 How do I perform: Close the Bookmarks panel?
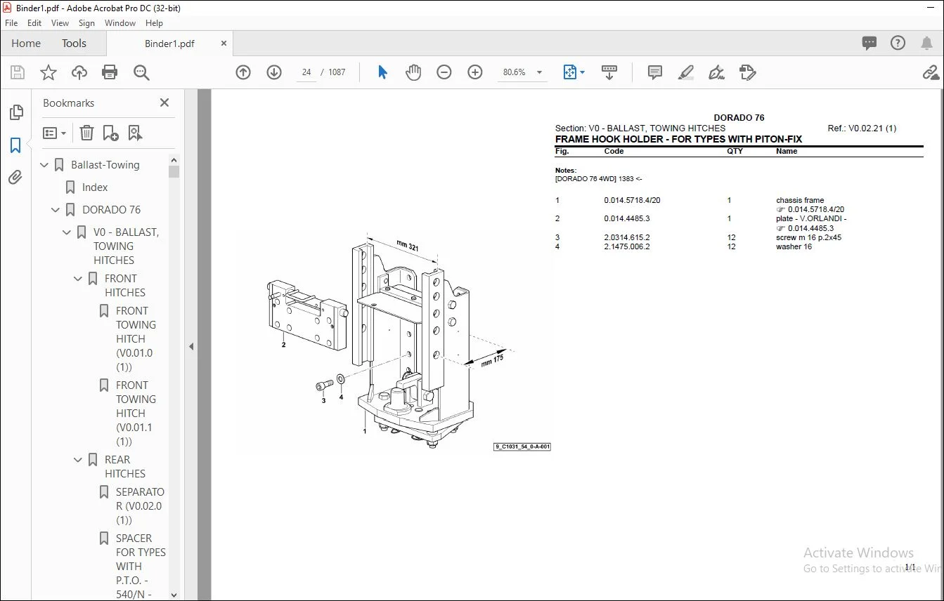pos(164,103)
